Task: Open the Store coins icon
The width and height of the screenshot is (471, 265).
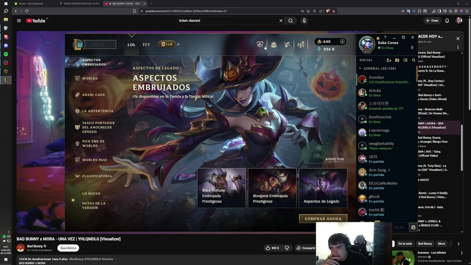Action: point(301,45)
